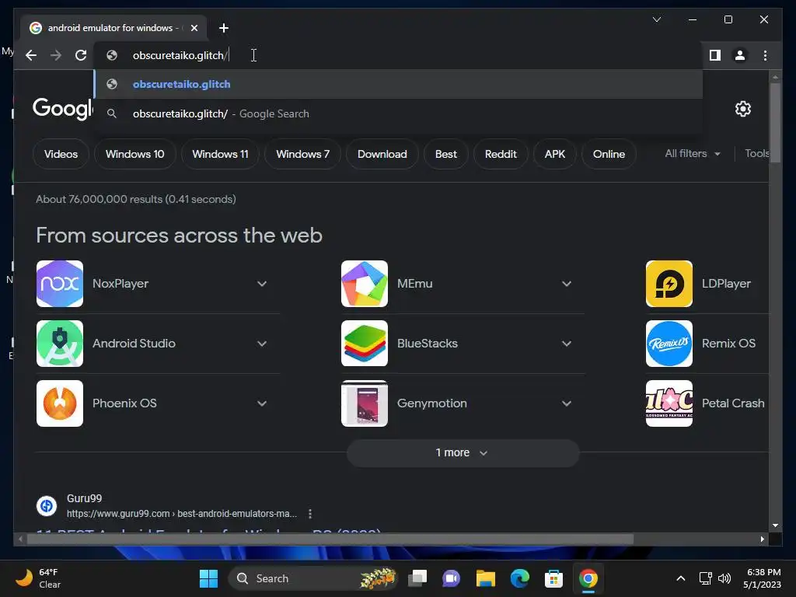Viewport: 796px width, 597px height.
Task: Open the Windows Start menu
Action: click(208, 578)
